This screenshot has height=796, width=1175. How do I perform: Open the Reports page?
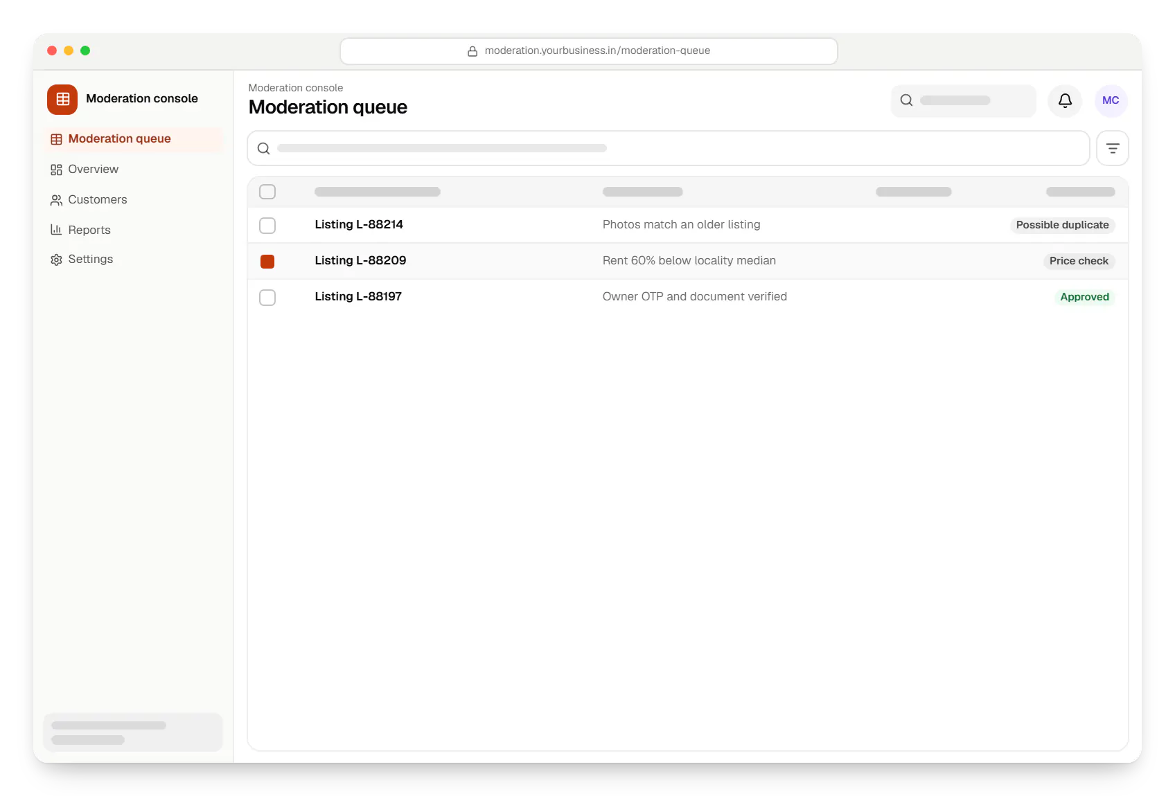coord(133,230)
